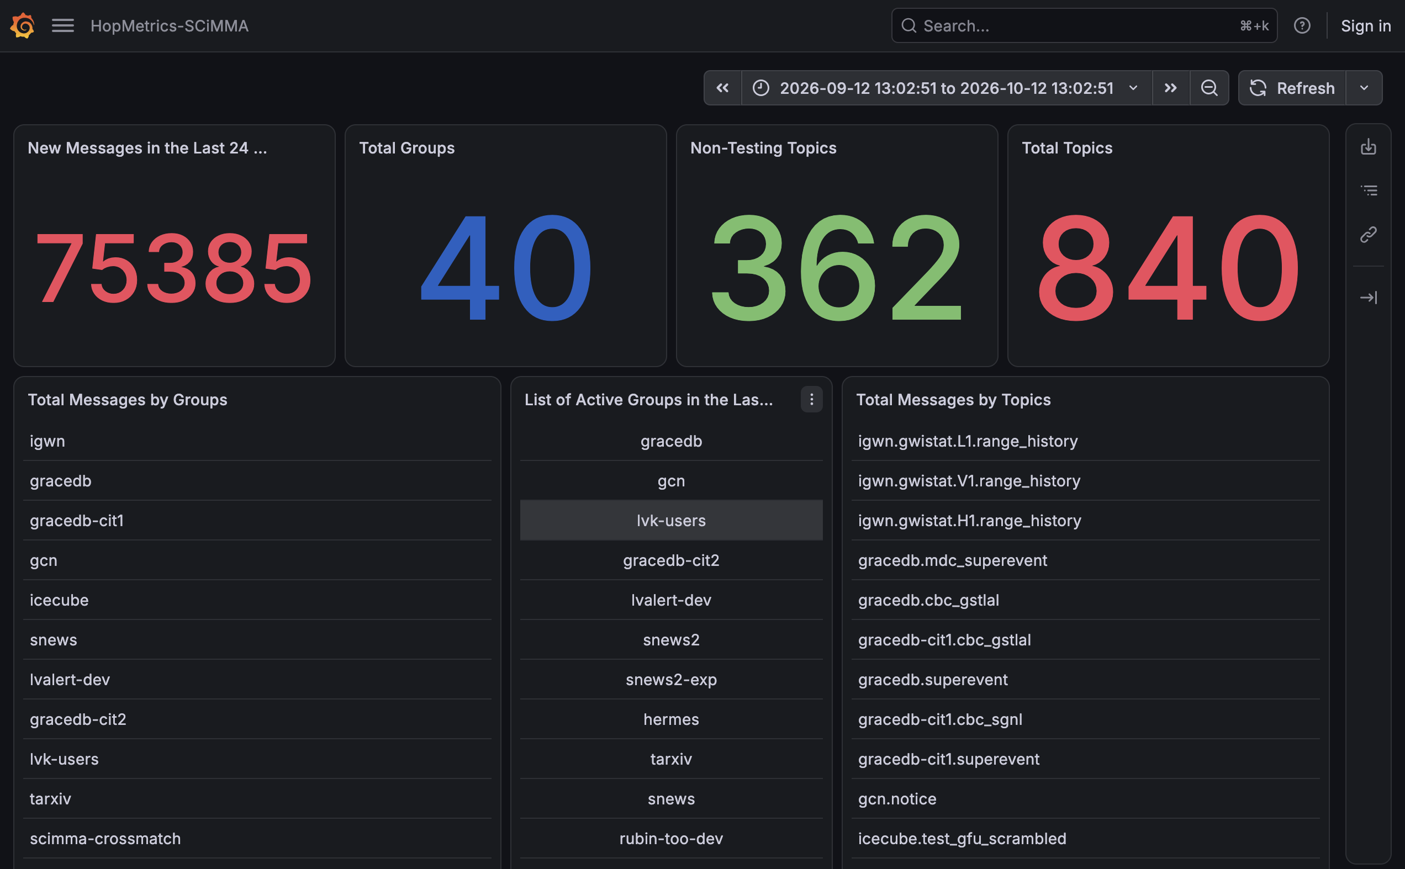Shift time range backward with double-left arrows
The width and height of the screenshot is (1405, 869).
click(x=722, y=88)
